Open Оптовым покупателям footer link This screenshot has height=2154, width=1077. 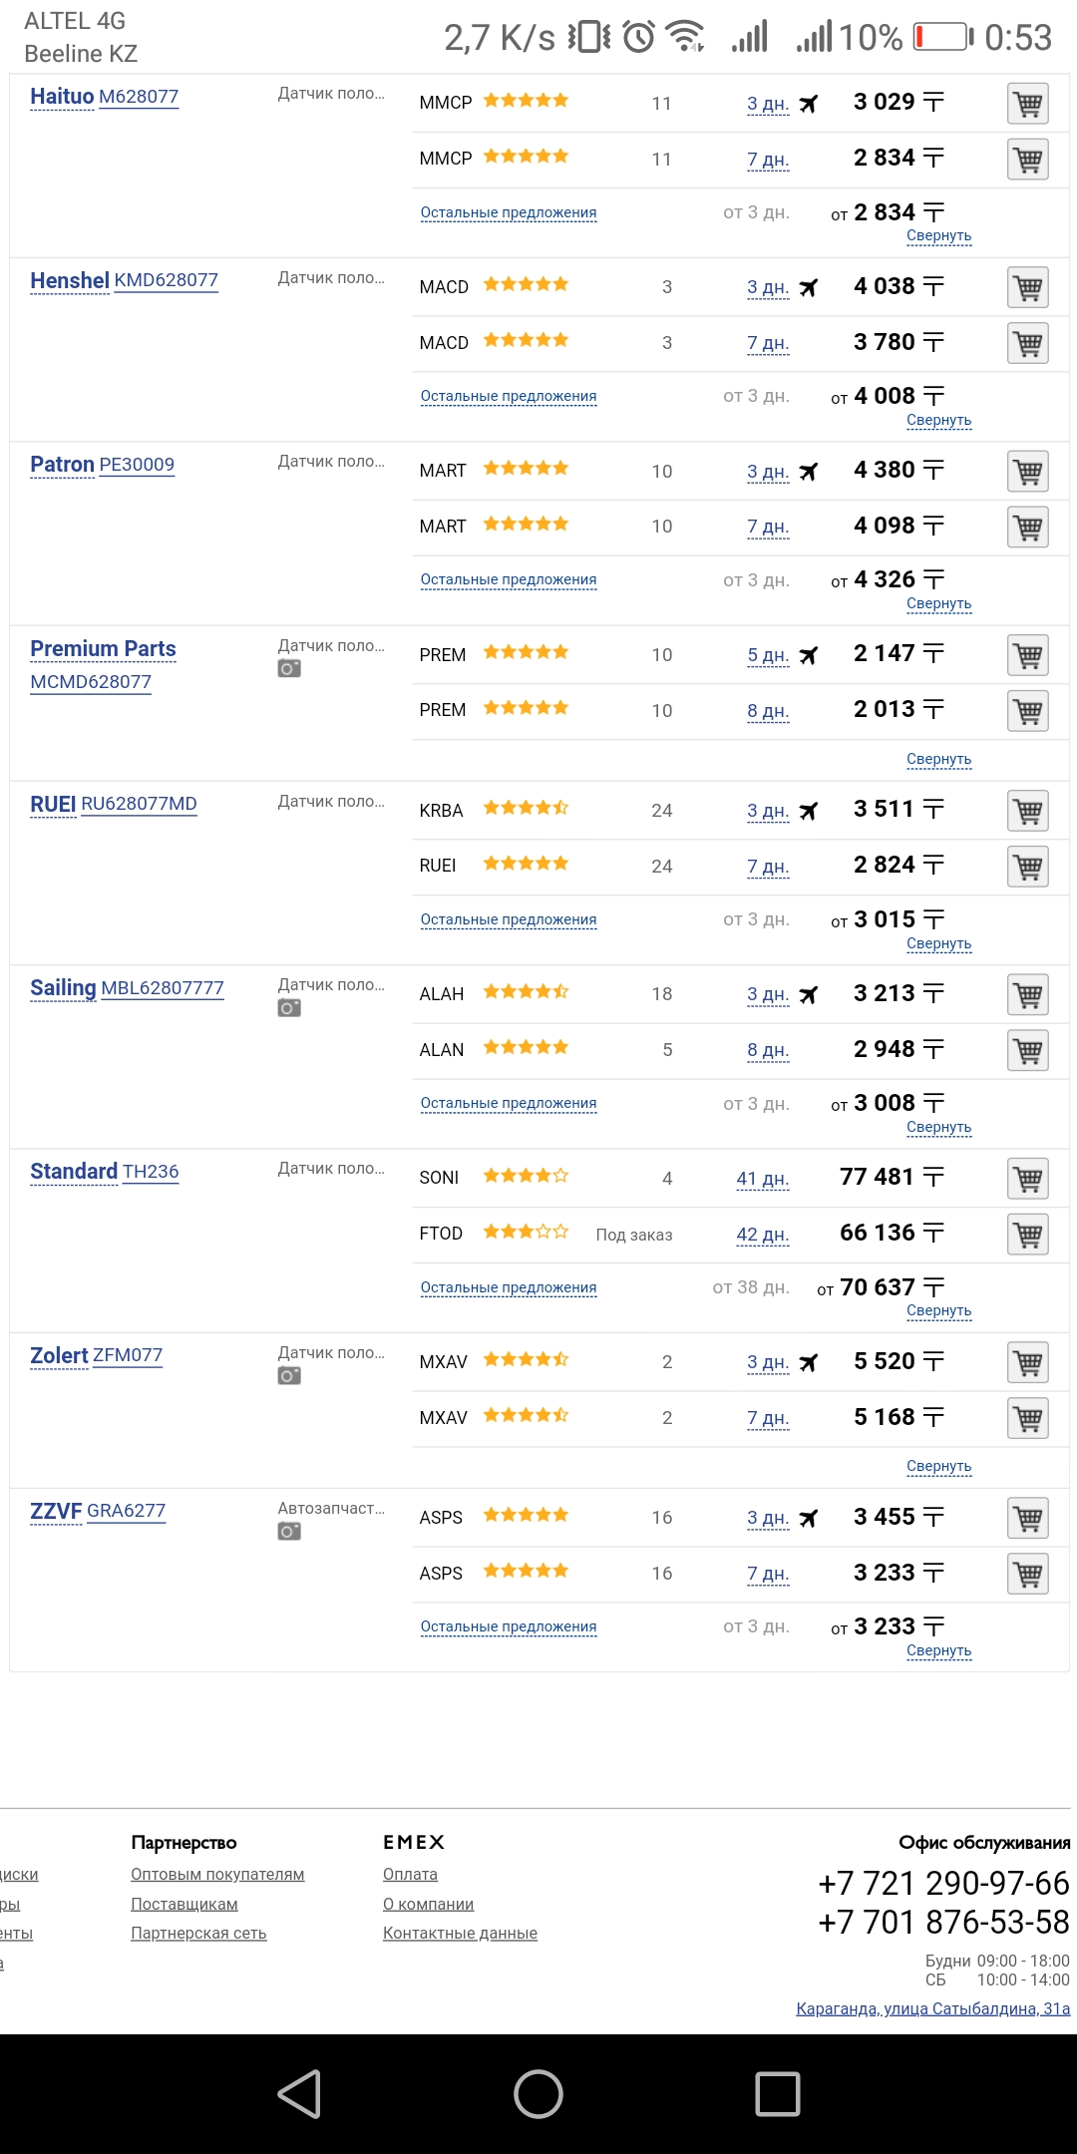pyautogui.click(x=217, y=1875)
